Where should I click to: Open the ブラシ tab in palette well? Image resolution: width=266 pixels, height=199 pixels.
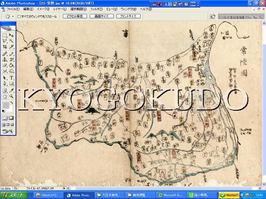[248, 17]
